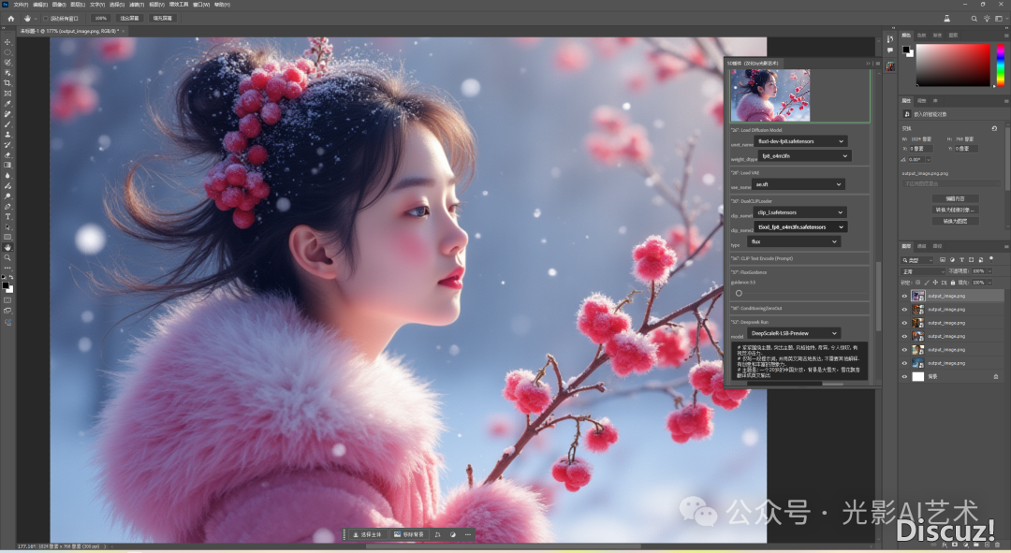Screen dimensions: 1011x553
Task: Select the Crop tool
Action: pos(7,83)
